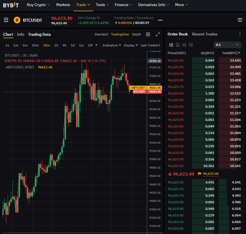Expand the Trade menu
The image size is (246, 234).
83,5
